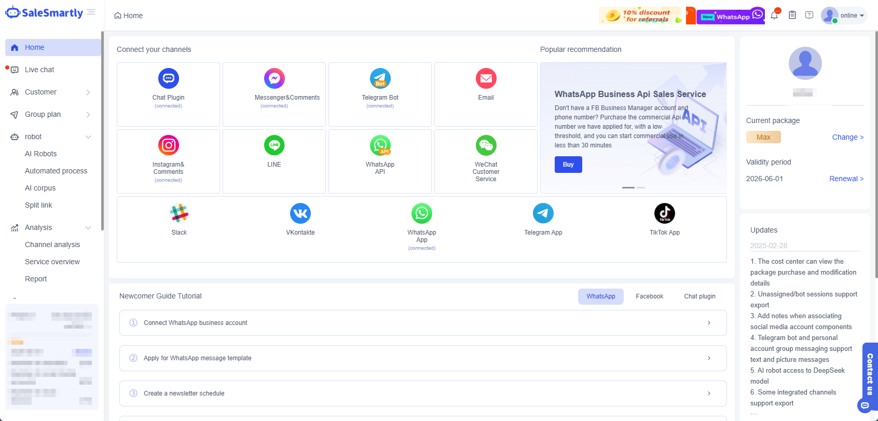The image size is (878, 421).
Task: Open the Chat Plugin channel icon
Action: (168, 79)
